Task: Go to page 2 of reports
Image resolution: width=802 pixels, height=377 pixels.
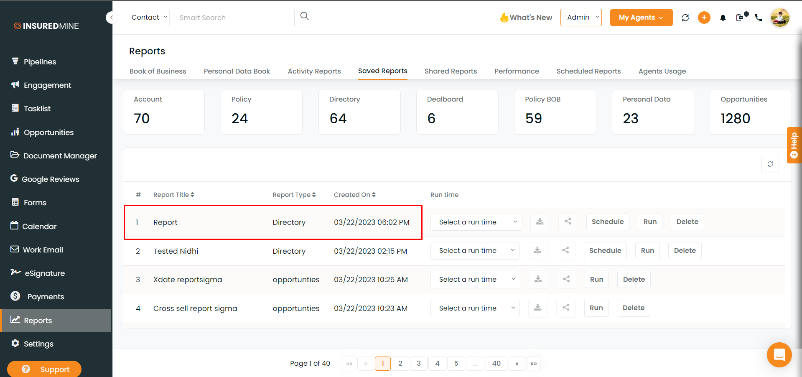Action: click(x=400, y=364)
